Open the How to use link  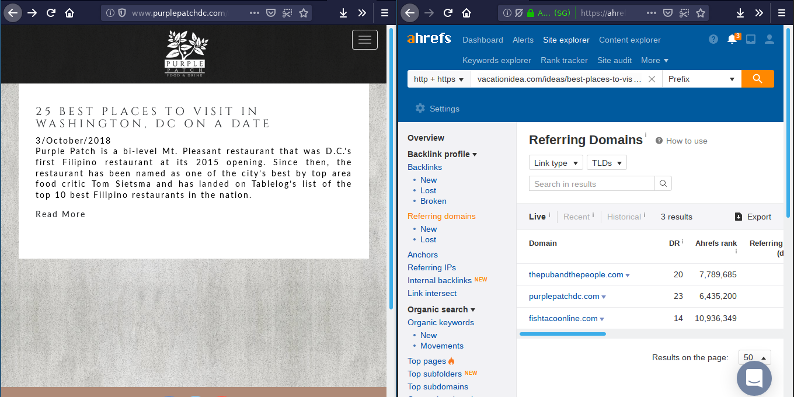pos(681,141)
